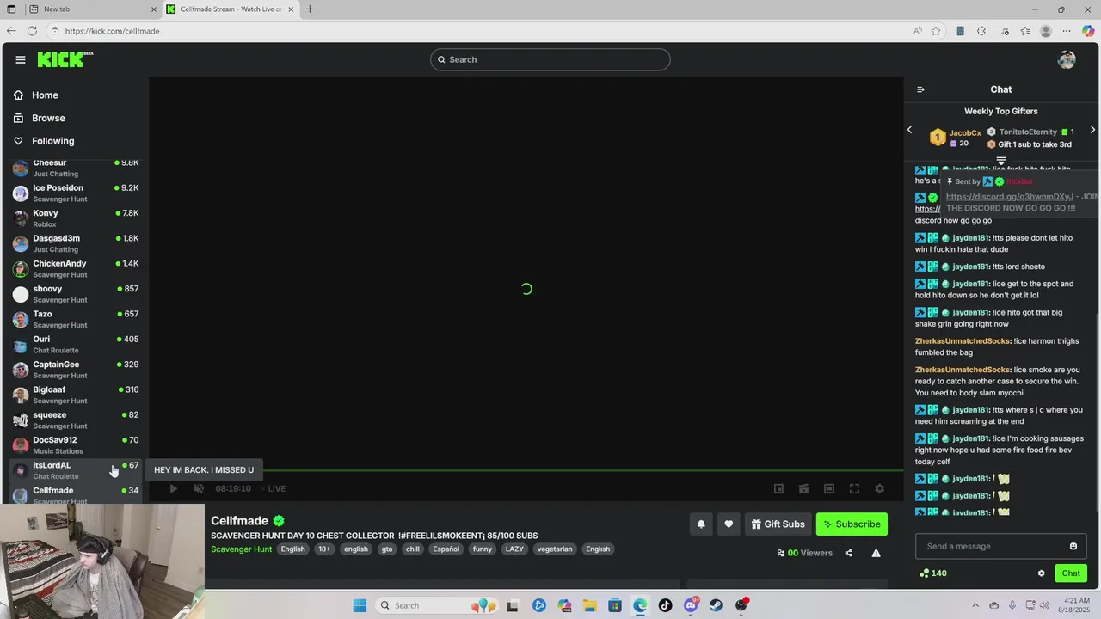Viewport: 1101px width, 619px height.
Task: Show previous Weekly Top Gifters slide
Action: pos(910,130)
